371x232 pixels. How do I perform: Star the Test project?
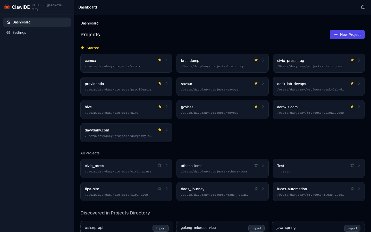[352, 165]
